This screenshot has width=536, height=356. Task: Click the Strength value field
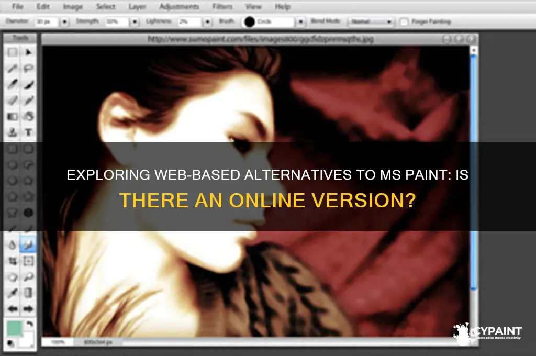point(117,22)
